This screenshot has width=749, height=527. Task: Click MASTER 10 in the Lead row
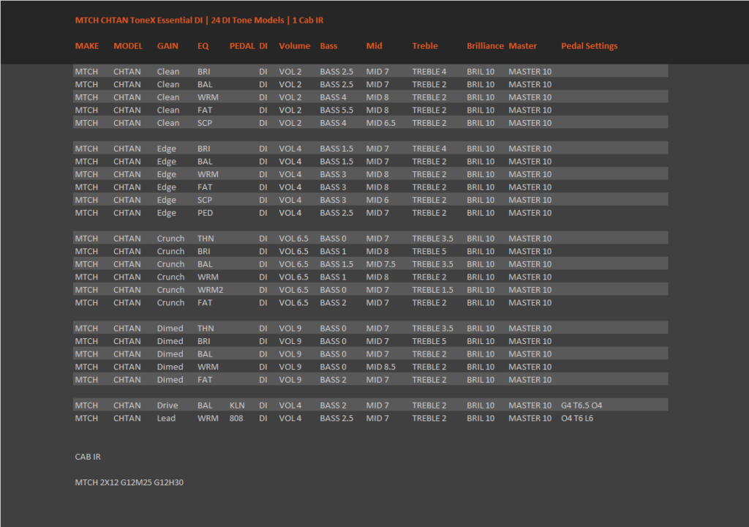[530, 419]
